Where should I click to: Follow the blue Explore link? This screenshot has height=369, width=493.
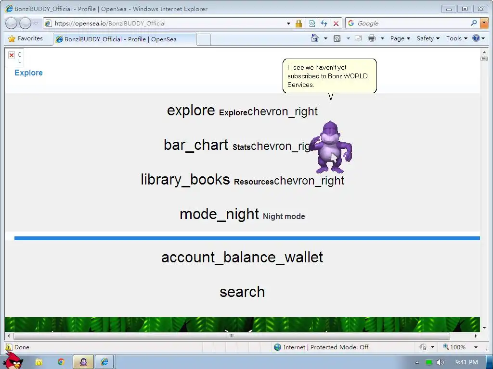pos(28,73)
